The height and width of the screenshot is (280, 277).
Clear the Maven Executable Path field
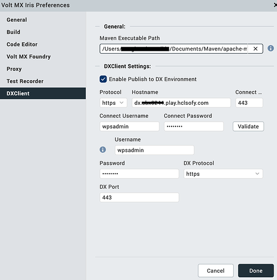pos(255,49)
